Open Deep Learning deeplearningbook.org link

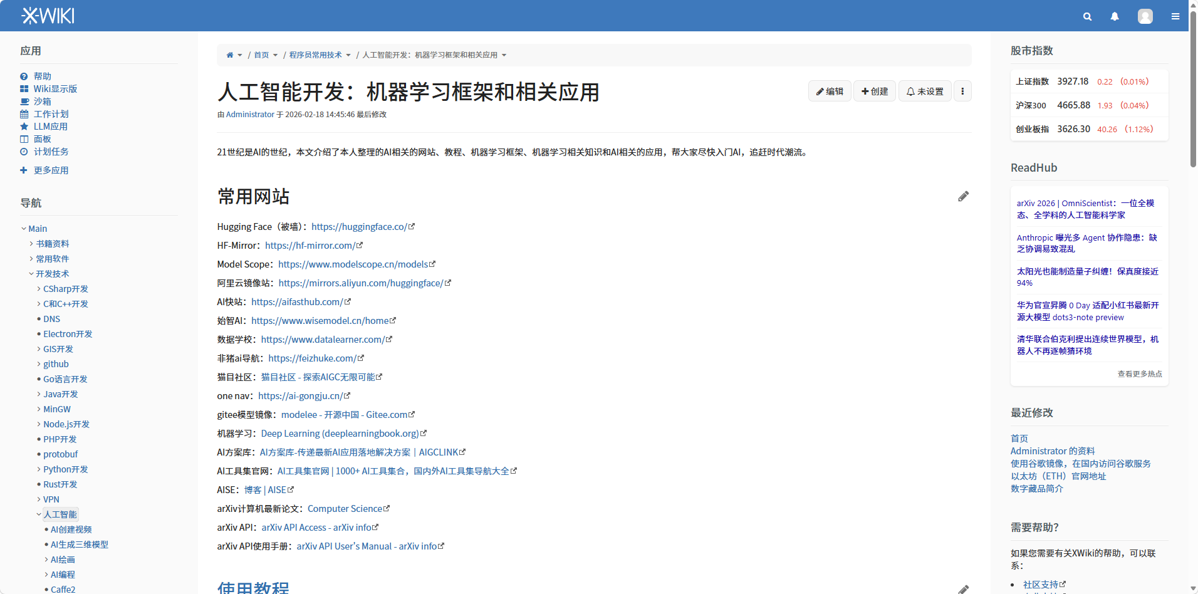(340, 434)
